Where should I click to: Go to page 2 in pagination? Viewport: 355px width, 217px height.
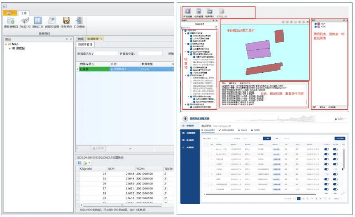tap(304, 199)
